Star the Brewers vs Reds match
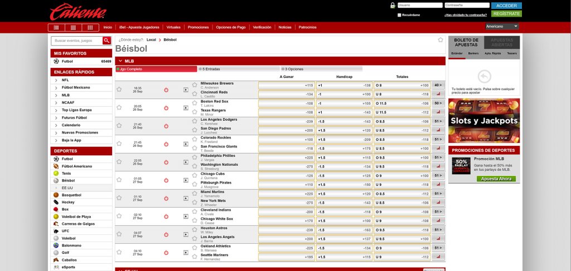Viewport: 571px width, 271px height. click(x=119, y=90)
